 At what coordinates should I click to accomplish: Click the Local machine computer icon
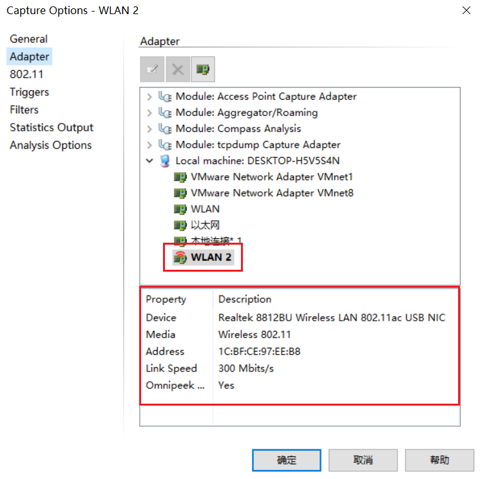click(165, 161)
